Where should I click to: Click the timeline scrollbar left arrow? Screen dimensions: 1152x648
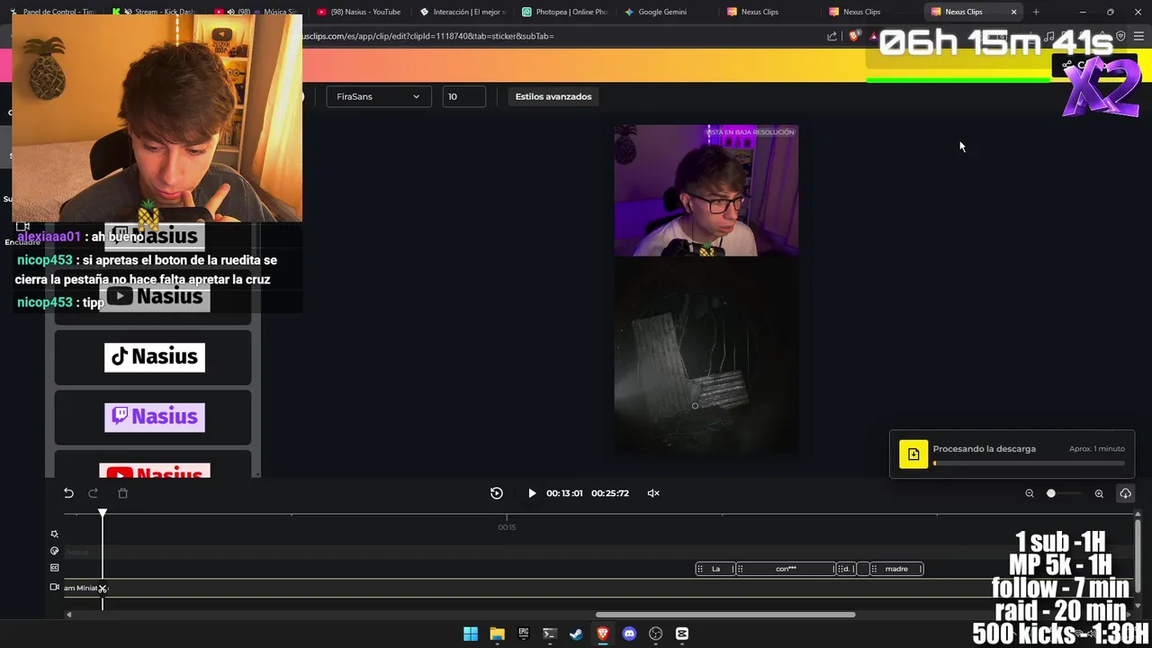coord(68,615)
